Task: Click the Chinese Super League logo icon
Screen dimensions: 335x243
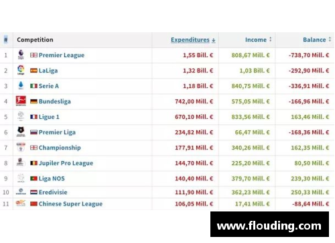Action: 21,203
